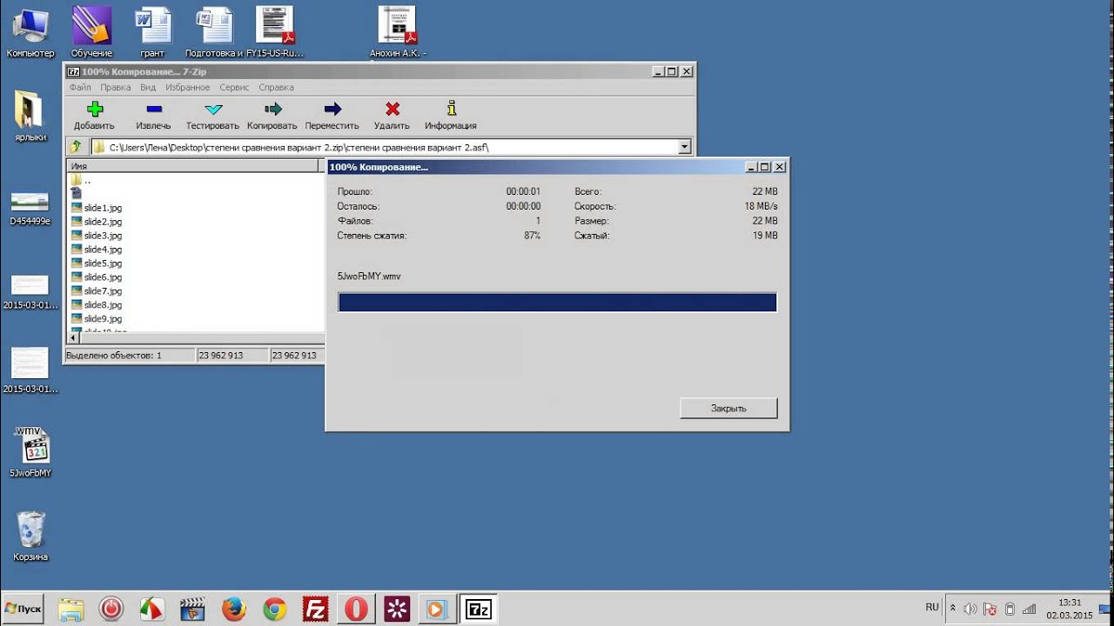Click the Закрыть button in copy dialog
Screen dimensions: 1114x626
tap(728, 408)
